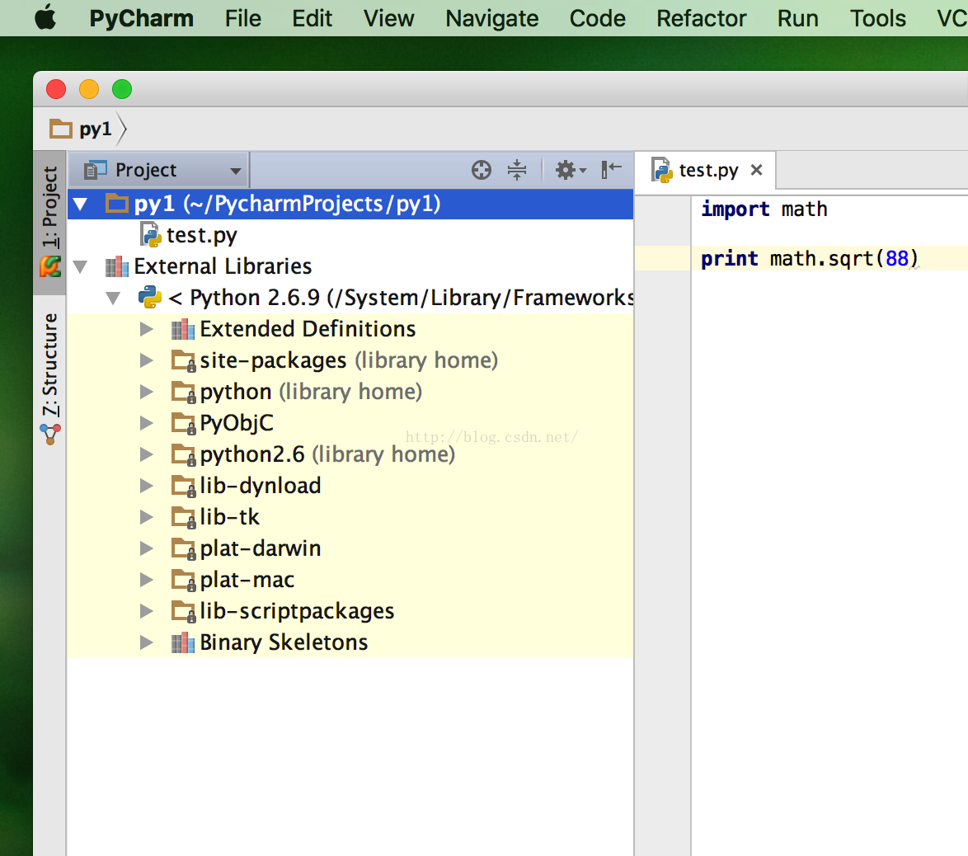The image size is (968, 856).
Task: Click the External Libraries icon
Action: pos(117,267)
